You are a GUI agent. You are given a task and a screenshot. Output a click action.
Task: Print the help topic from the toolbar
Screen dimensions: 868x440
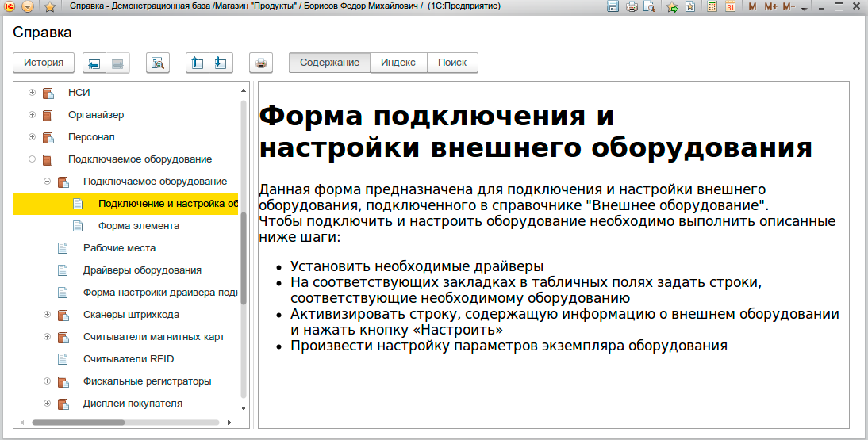click(261, 63)
